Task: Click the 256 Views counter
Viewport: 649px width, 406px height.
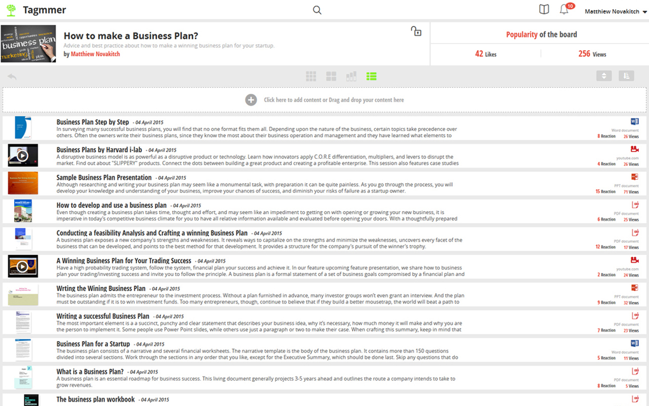Action: point(592,54)
